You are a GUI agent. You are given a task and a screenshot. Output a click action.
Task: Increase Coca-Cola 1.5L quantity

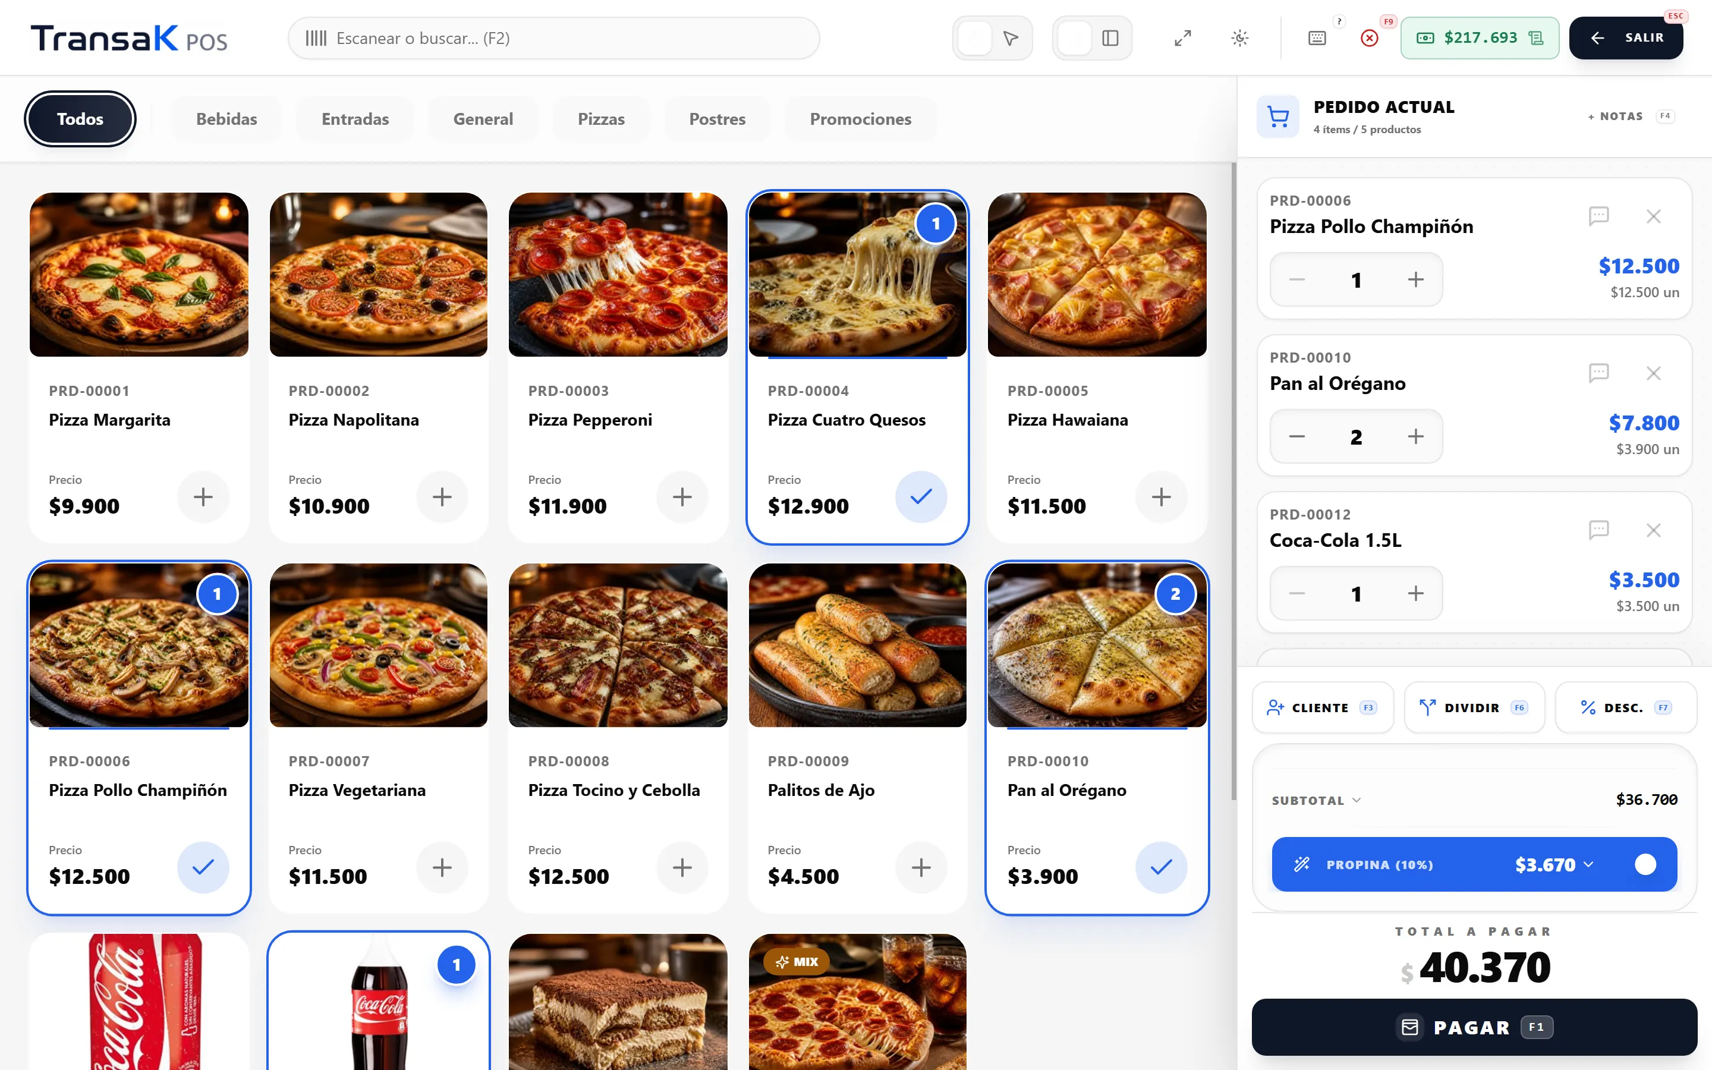click(1415, 594)
